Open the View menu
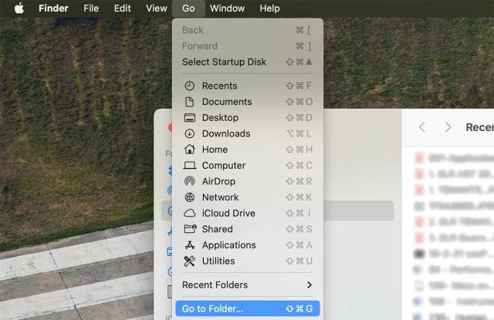The image size is (494, 320). pyautogui.click(x=156, y=8)
